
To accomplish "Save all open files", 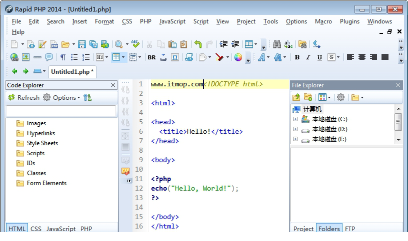I will pyautogui.click(x=93, y=44).
